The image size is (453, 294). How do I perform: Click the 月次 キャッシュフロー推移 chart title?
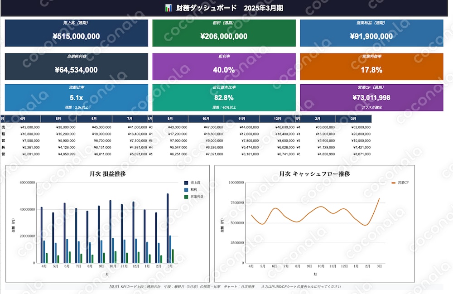tap(315, 174)
